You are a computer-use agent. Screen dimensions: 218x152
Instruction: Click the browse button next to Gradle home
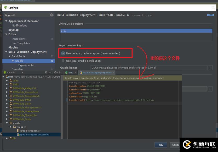(x=210, y=68)
